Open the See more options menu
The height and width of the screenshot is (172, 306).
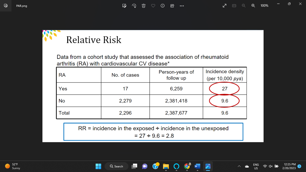[182, 5]
